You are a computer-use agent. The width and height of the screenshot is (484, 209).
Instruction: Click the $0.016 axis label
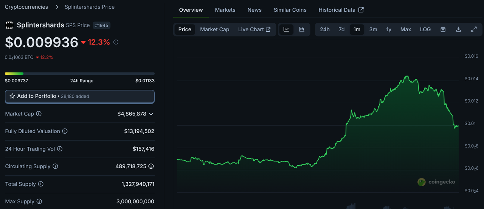click(472, 56)
